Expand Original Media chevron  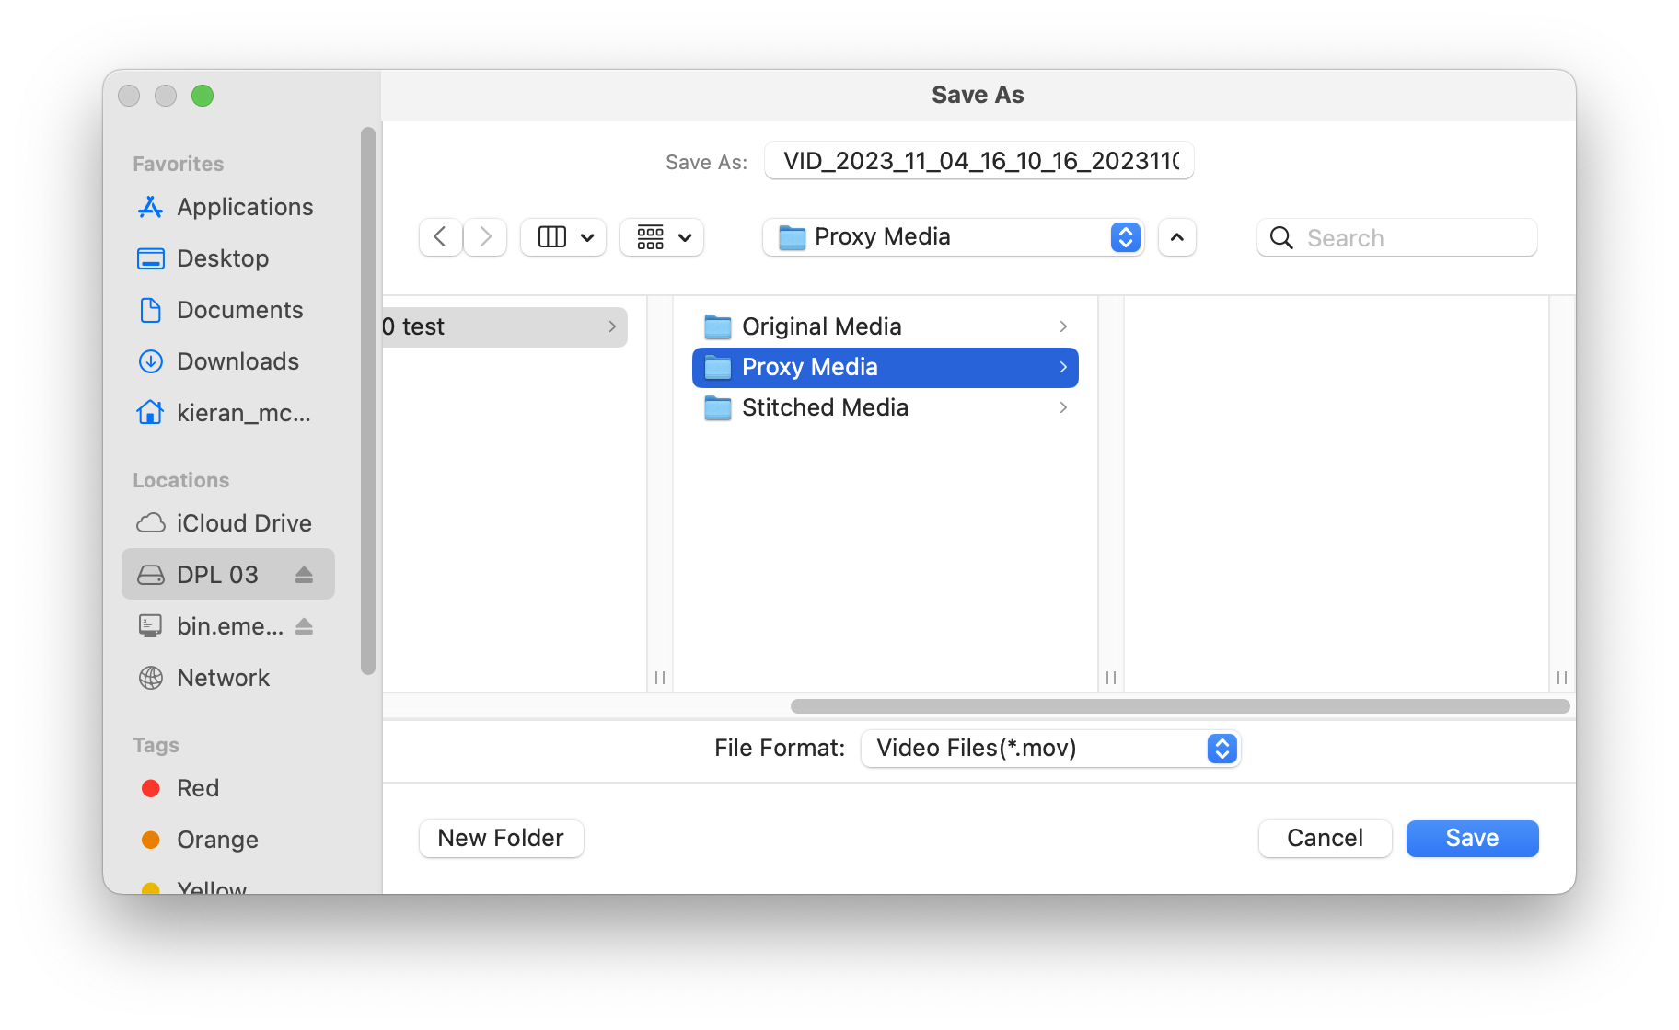tap(1063, 326)
